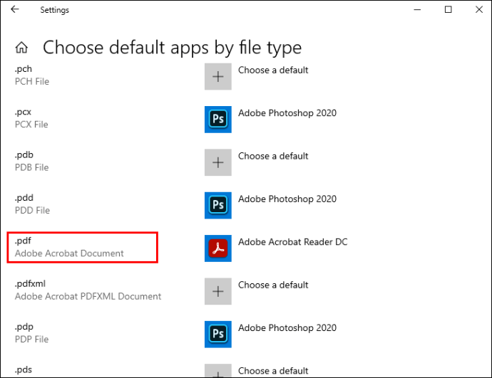492x378 pixels.
Task: Change Adobe Photoshop 2020 default for .pdp
Action: coord(287,328)
